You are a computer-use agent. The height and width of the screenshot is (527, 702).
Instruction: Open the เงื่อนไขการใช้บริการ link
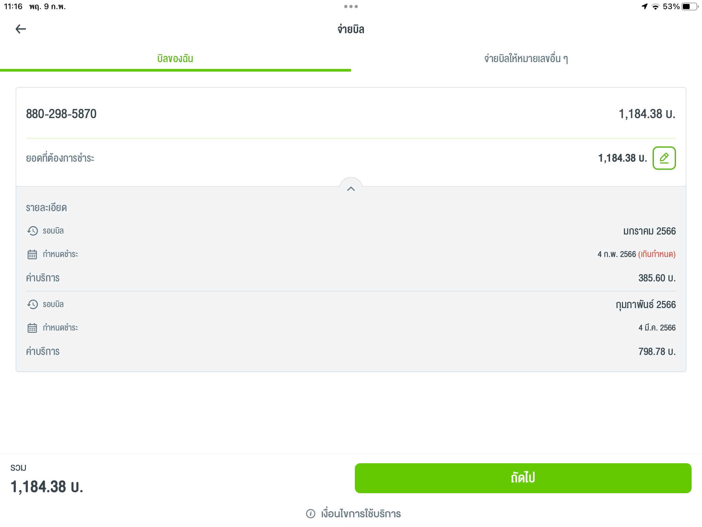click(361, 514)
